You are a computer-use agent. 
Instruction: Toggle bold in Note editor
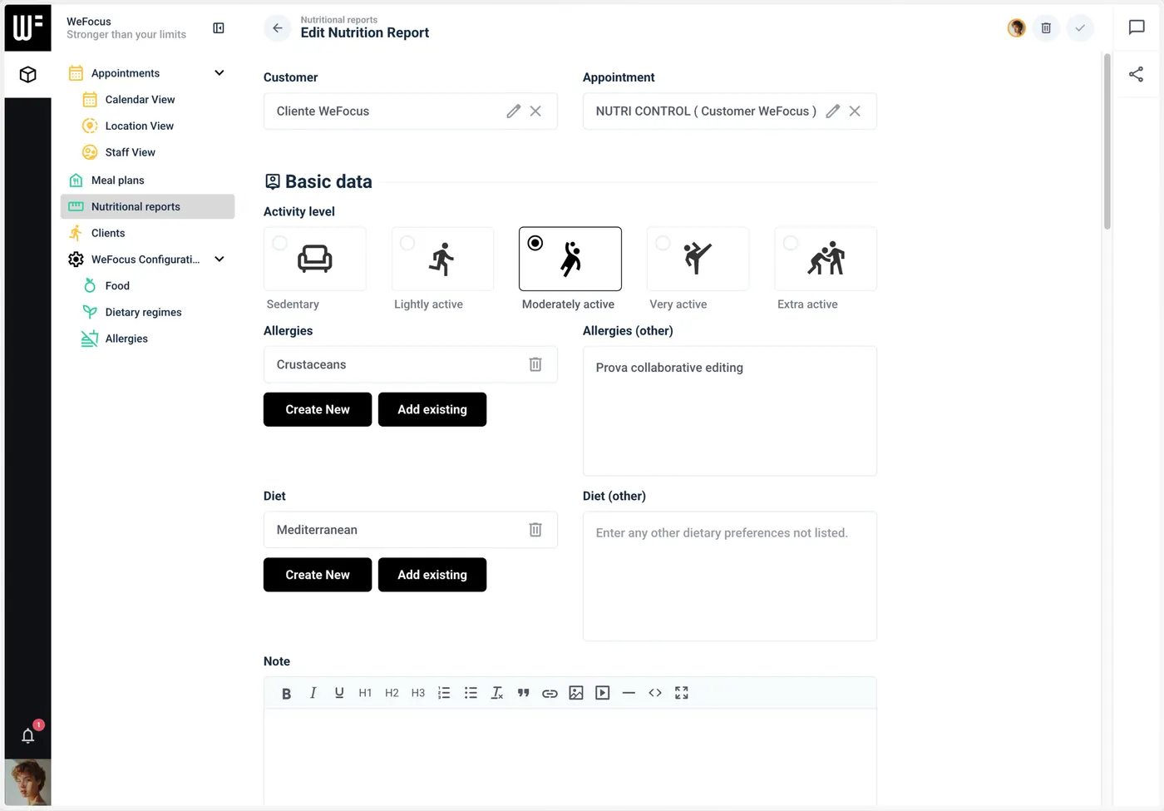286,694
